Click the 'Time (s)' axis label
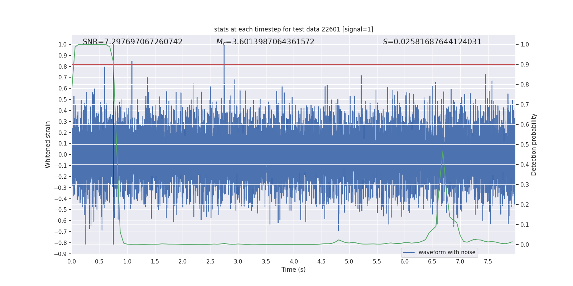Screen dimensions: 573x286 click(294, 270)
